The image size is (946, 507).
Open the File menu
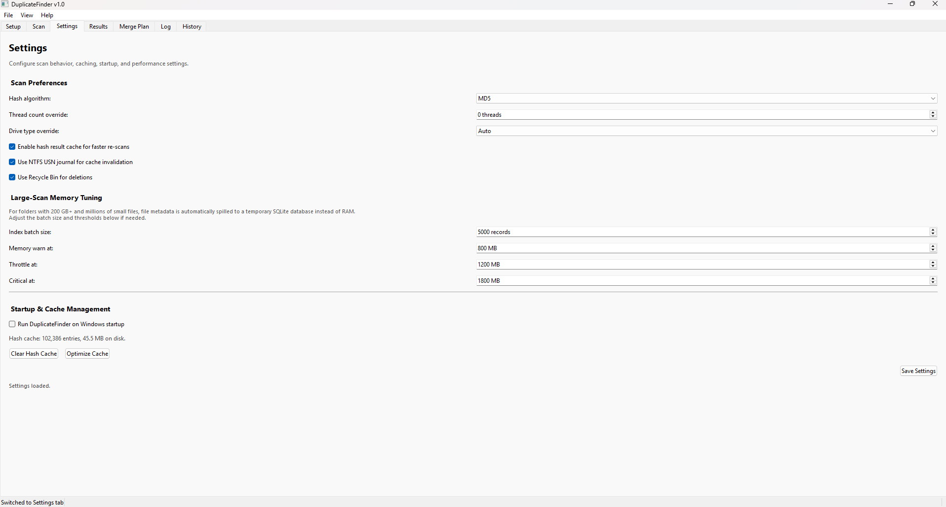(x=8, y=15)
